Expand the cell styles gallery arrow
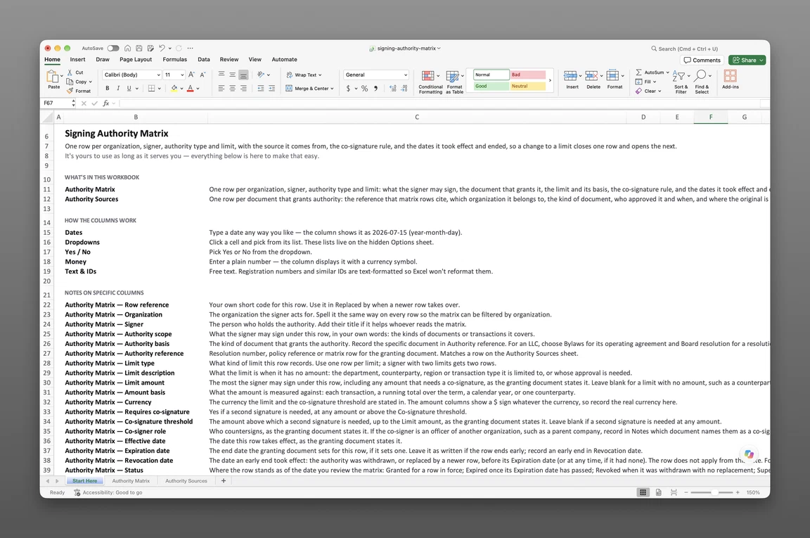 [550, 81]
